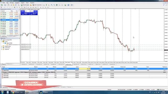Toggle the Data Window icon

click(11, 5)
